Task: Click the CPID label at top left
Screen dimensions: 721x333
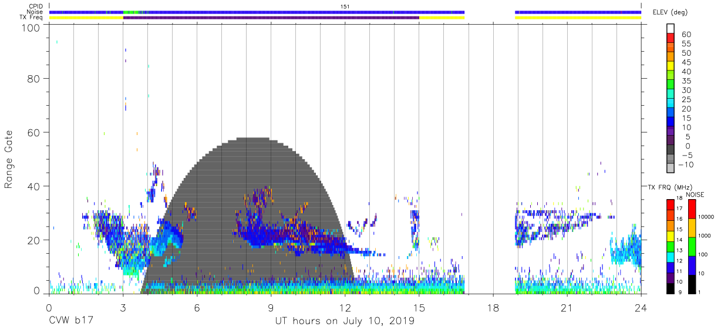Action: (36, 6)
